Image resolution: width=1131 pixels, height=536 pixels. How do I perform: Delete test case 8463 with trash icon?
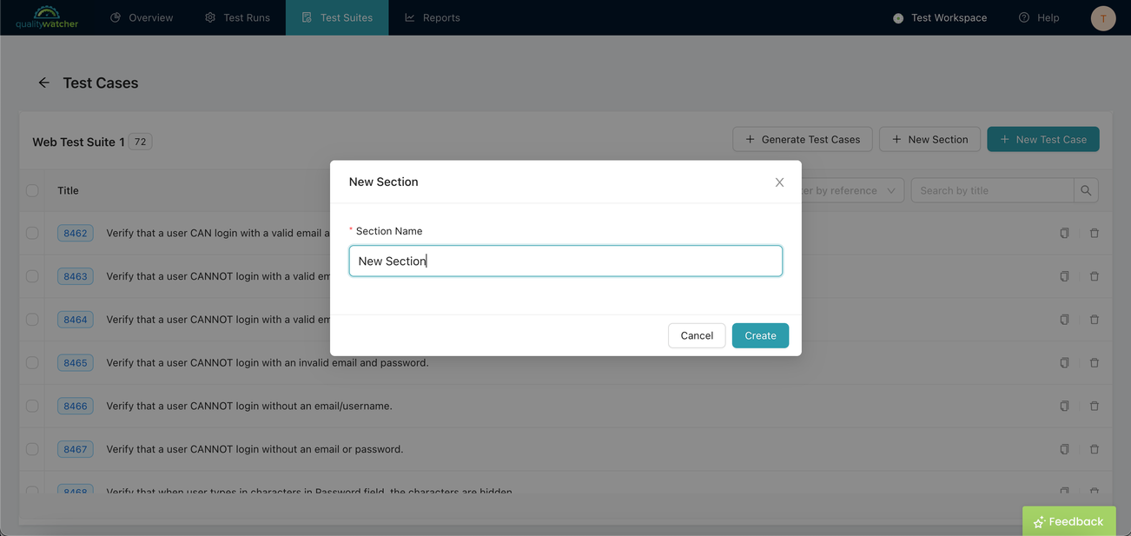(x=1095, y=276)
